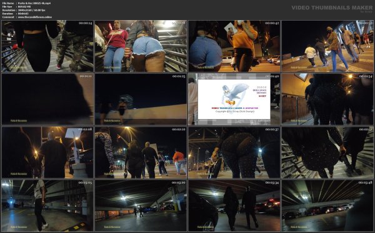375x233 pixels.
Task: Open the thumbnail stamped 00:00:42
Action: (234, 46)
